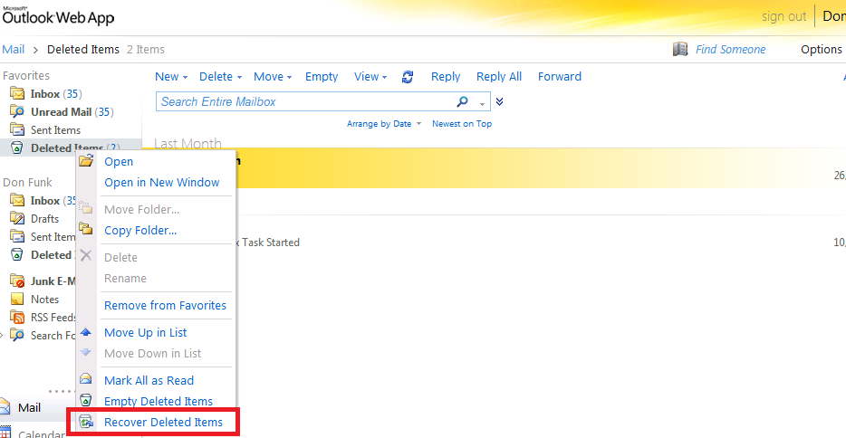Click the search magnifier icon
The height and width of the screenshot is (438, 846).
coord(463,102)
